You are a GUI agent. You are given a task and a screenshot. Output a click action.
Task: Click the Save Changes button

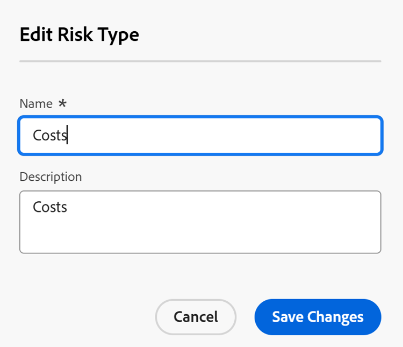coord(318,317)
